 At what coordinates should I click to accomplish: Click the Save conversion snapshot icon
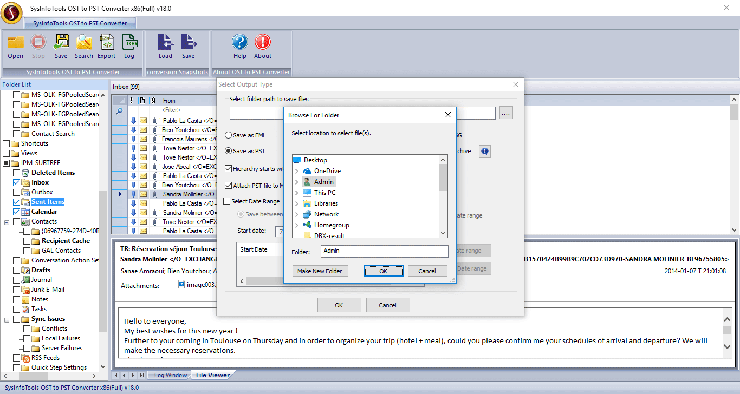coord(188,42)
